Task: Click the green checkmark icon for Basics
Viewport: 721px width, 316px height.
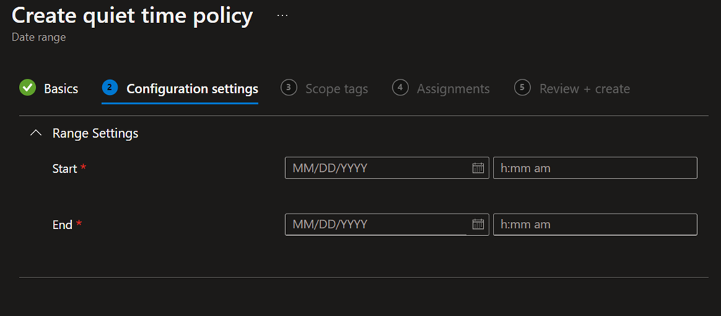Action: click(27, 88)
